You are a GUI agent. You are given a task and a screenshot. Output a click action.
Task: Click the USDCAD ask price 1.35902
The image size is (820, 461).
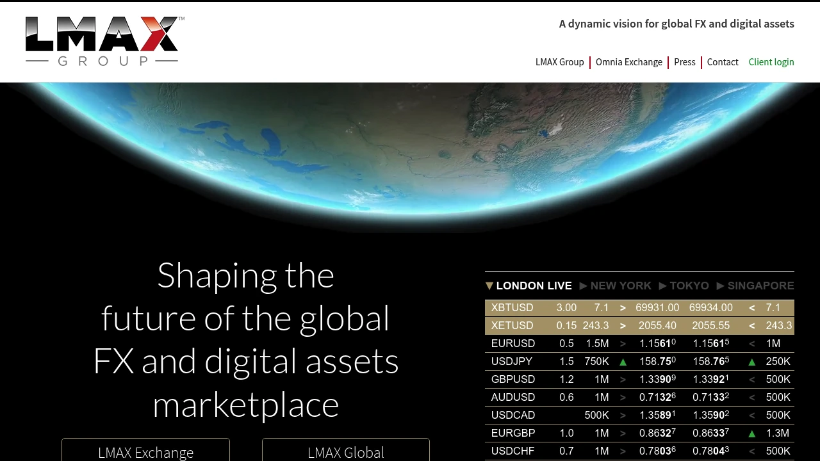pos(711,416)
